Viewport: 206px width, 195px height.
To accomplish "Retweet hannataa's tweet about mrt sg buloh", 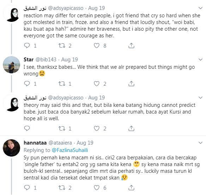I will 62,188.
